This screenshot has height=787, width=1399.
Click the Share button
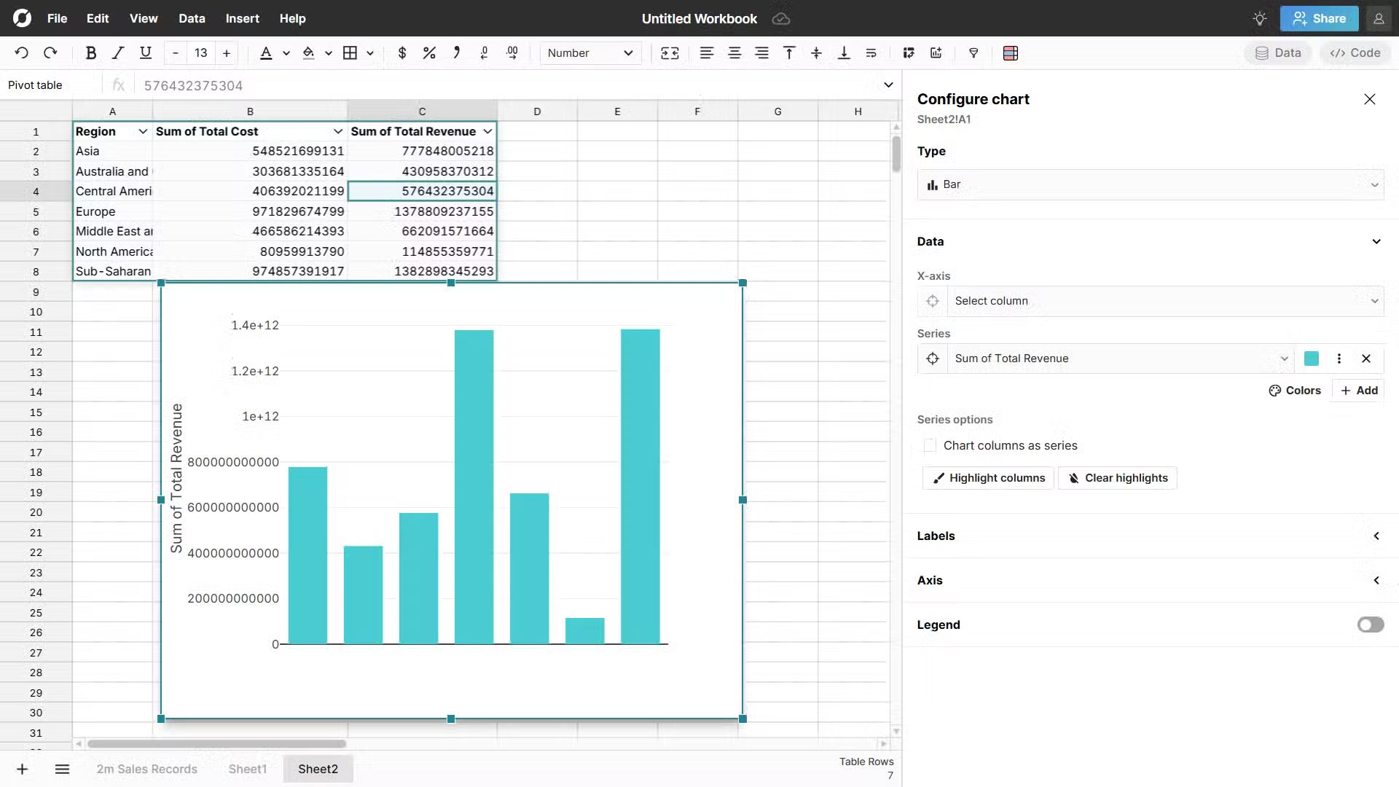[x=1319, y=18]
